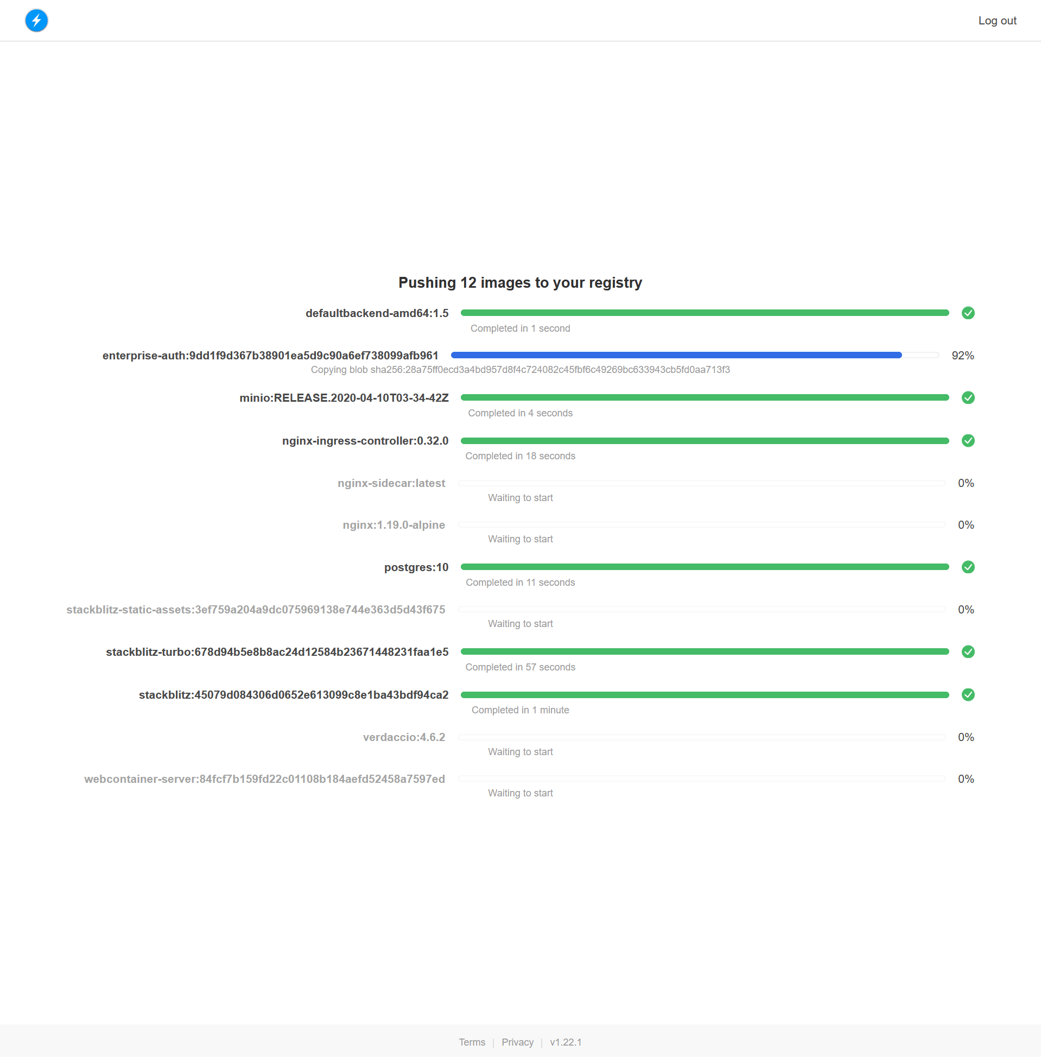Open the Terms link in footer
The image size is (1041, 1057).
click(472, 1042)
